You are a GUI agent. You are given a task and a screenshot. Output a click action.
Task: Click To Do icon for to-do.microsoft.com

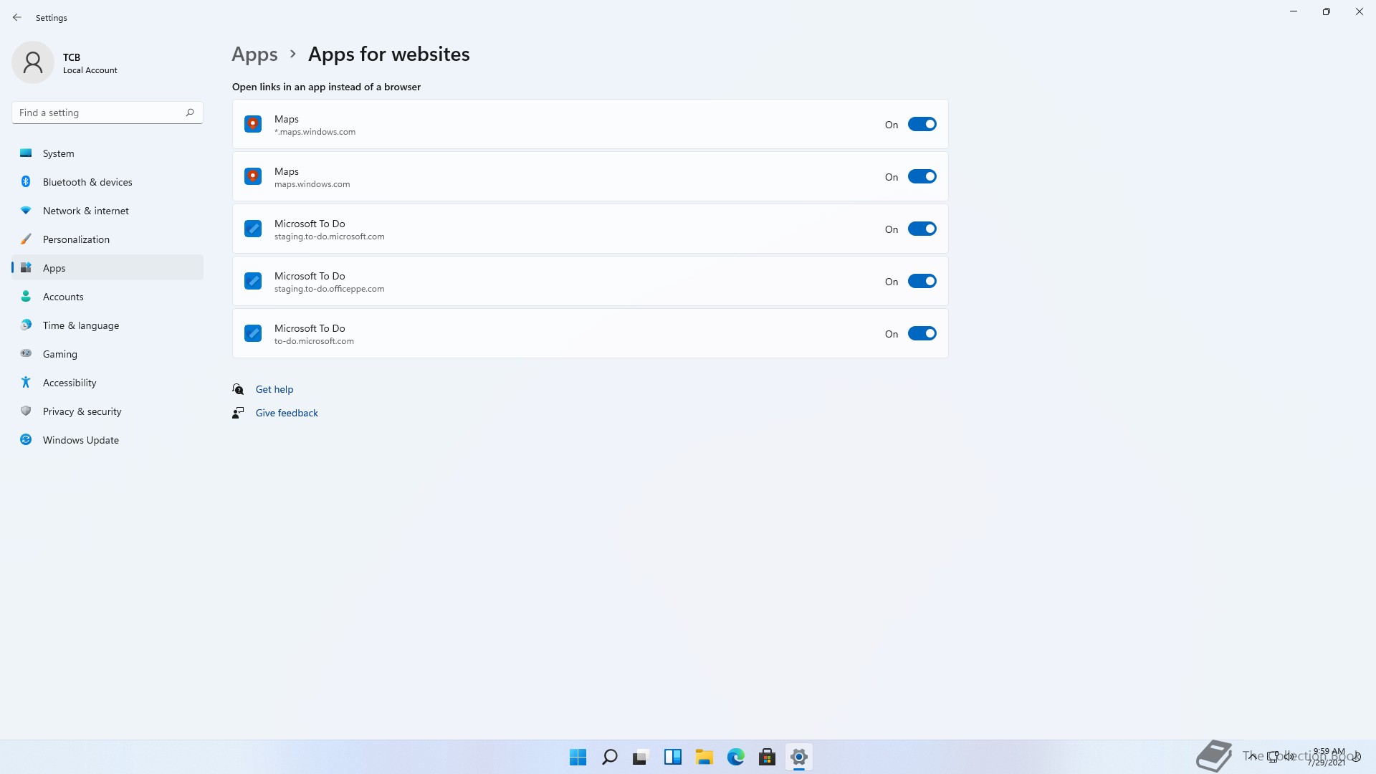coord(253,333)
